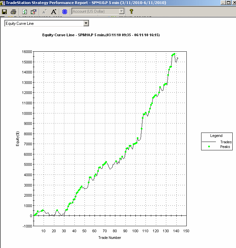Screen dimensions: 236x248
Task: Click the Equity Curve Line chart title
Action: [x=101, y=35]
